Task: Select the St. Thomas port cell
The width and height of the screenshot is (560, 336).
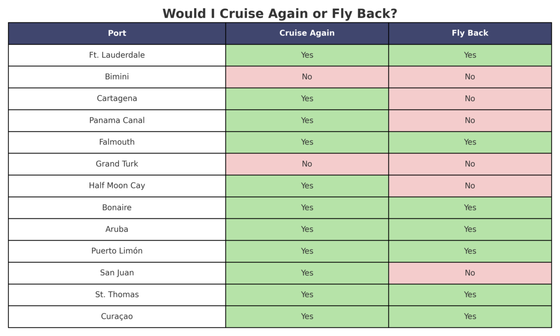Action: [117, 294]
